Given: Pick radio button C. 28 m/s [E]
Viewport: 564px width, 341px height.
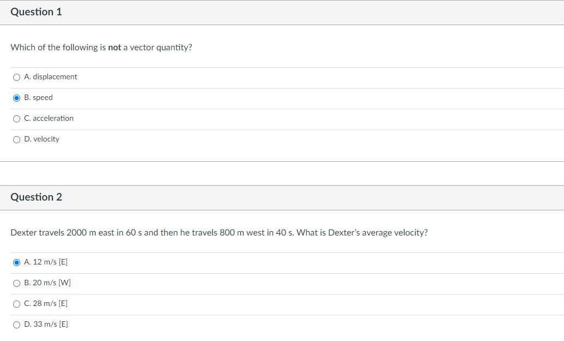Looking at the screenshot, I should point(16,304).
